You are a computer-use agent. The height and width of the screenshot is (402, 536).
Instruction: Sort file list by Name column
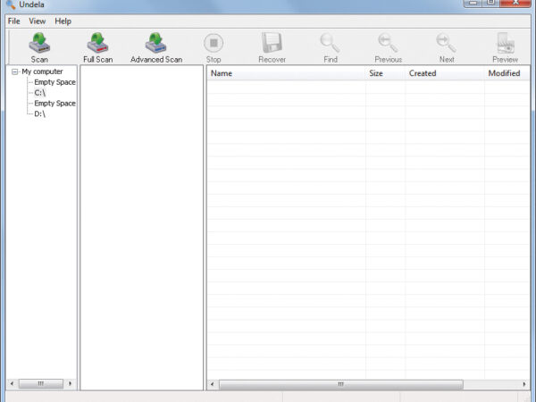(286, 73)
